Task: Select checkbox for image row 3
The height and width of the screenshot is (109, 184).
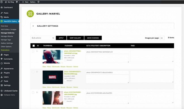Action: point(33,93)
